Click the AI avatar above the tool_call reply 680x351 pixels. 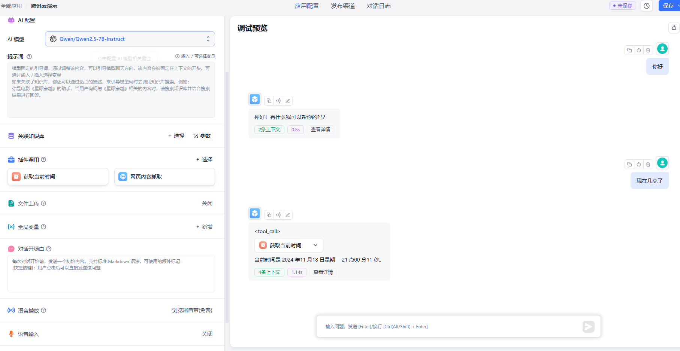(255, 213)
